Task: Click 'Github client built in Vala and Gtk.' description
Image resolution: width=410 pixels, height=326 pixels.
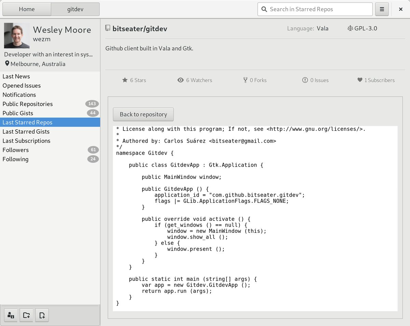Action: (x=149, y=48)
